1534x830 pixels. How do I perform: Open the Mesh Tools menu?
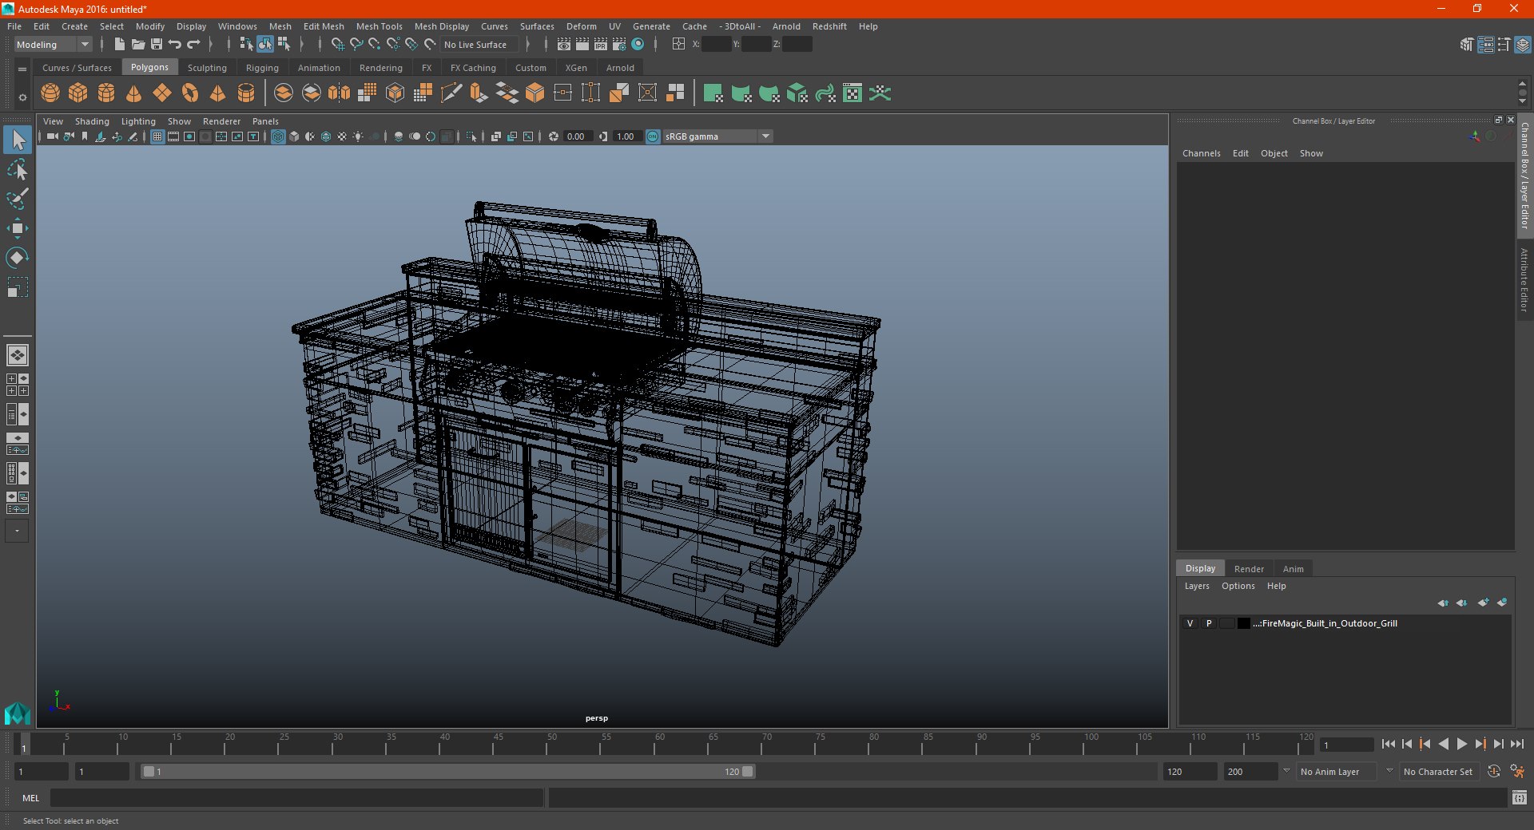pyautogui.click(x=379, y=26)
